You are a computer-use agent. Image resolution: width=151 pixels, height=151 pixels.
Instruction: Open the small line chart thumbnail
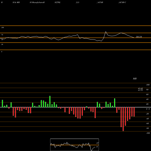point(75,145)
